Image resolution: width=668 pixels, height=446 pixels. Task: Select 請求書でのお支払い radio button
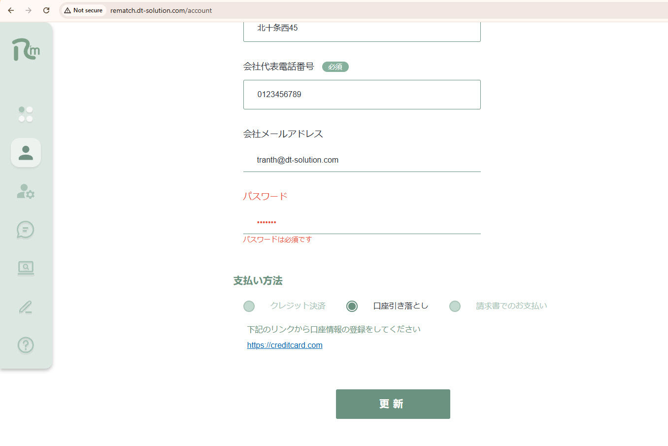[455, 307]
